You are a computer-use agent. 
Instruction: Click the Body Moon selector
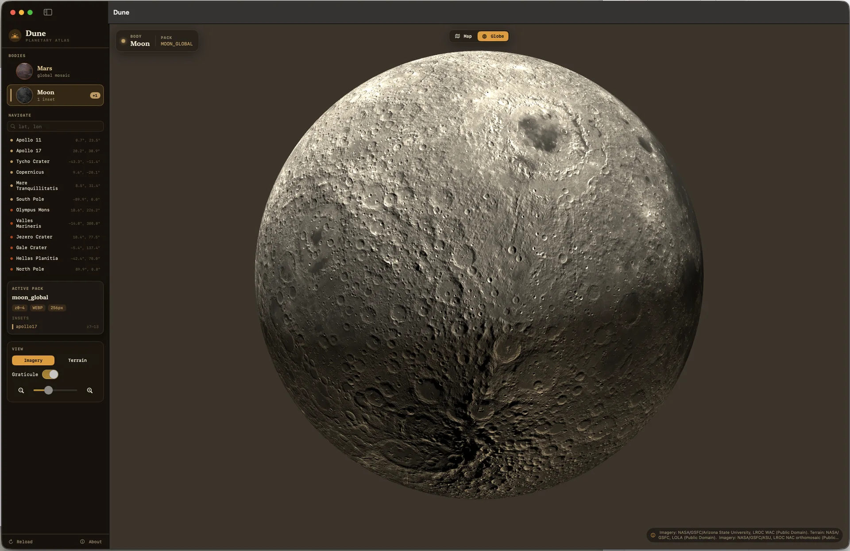(x=140, y=41)
